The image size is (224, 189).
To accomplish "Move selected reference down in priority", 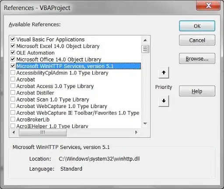I will point(164,101).
